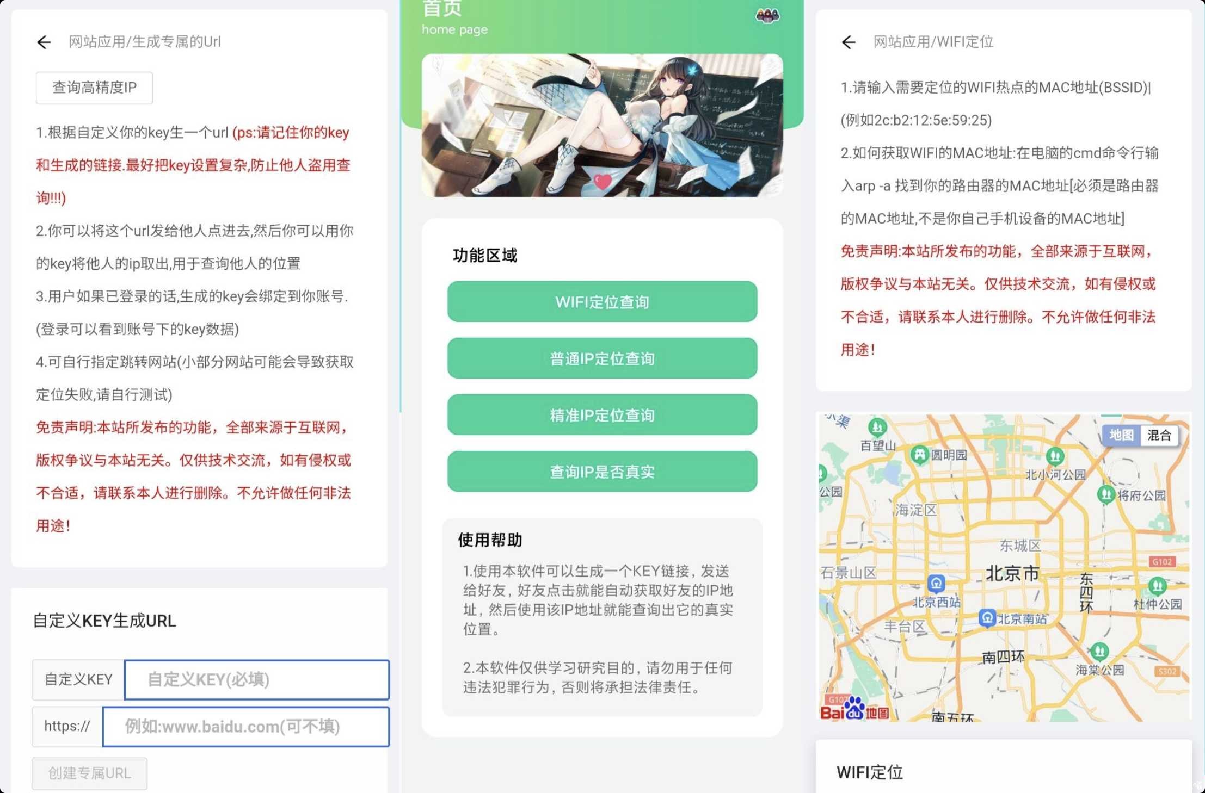Click the WIFI定位 heading below the map
1205x793 pixels.
tap(869, 772)
